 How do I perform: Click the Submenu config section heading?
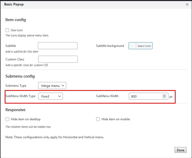coord(20,76)
